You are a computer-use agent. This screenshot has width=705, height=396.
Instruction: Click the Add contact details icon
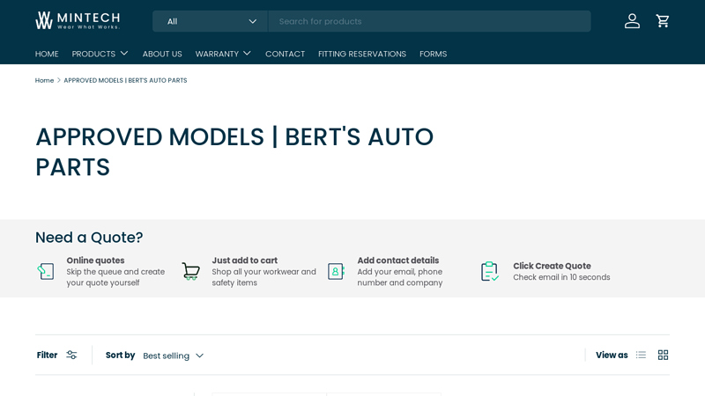pyautogui.click(x=337, y=272)
